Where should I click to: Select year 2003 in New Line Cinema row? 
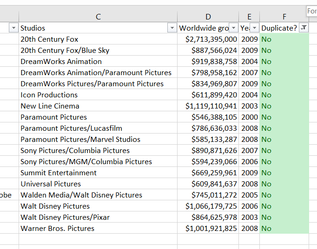coord(249,106)
